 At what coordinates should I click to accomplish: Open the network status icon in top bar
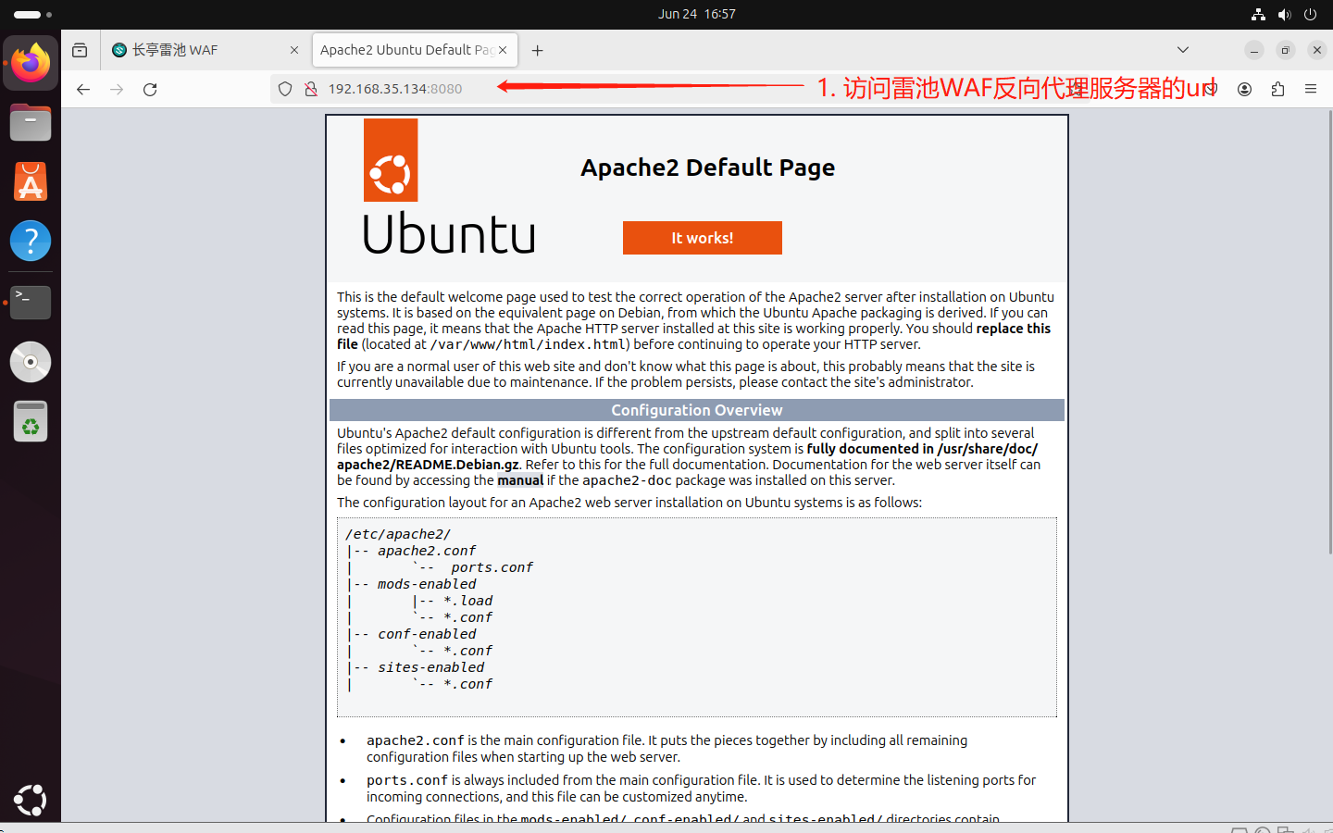pyautogui.click(x=1258, y=14)
